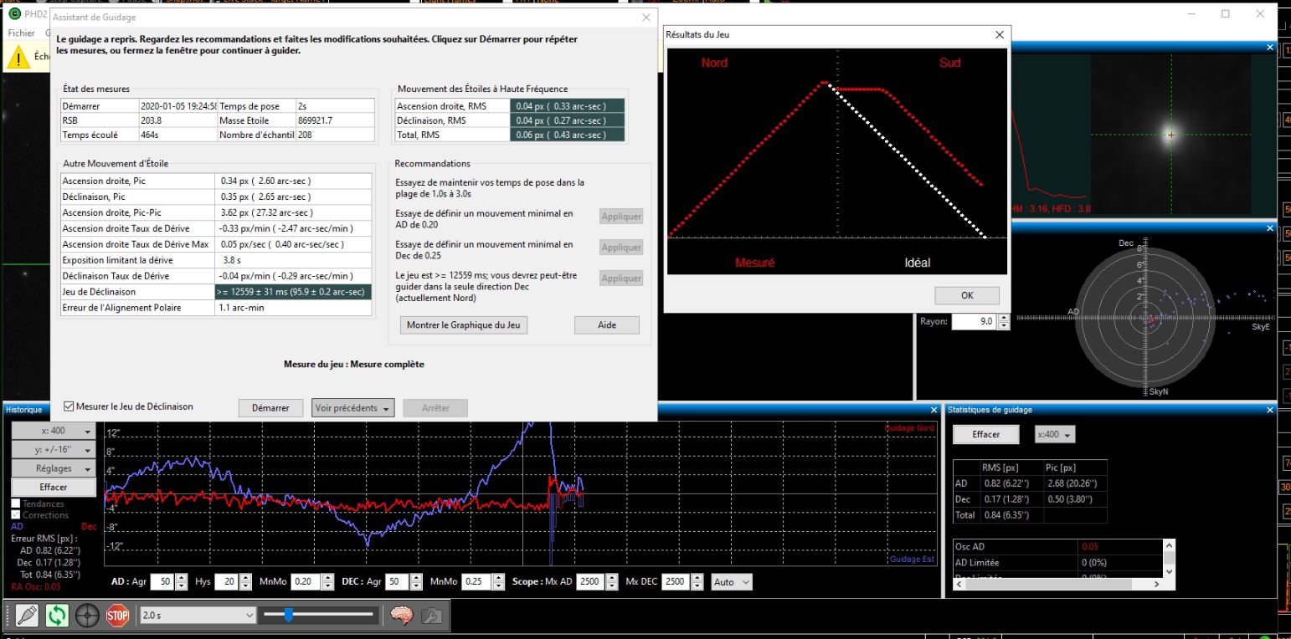Click Appliquer for the backlash recommendation
The image size is (1291, 639).
[x=621, y=279]
